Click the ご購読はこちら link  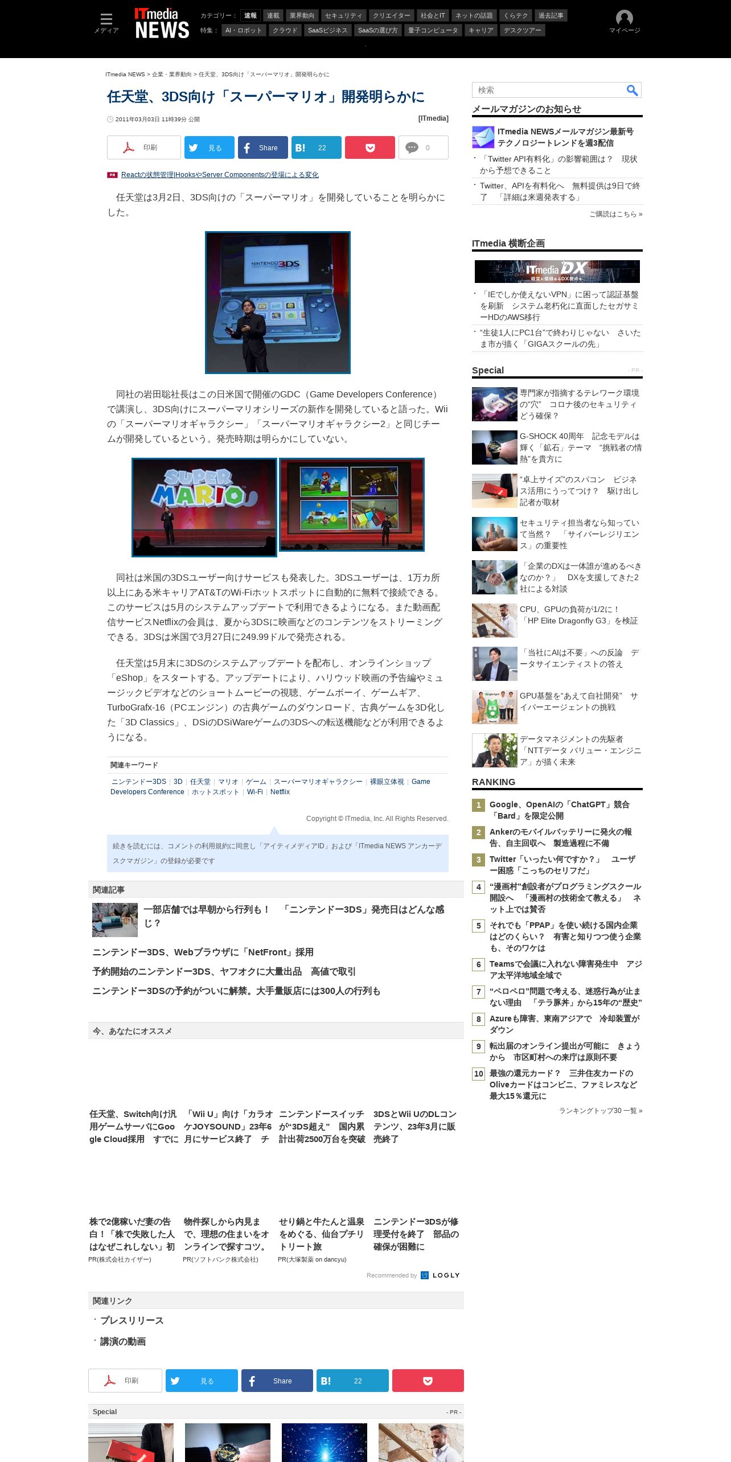click(x=616, y=214)
